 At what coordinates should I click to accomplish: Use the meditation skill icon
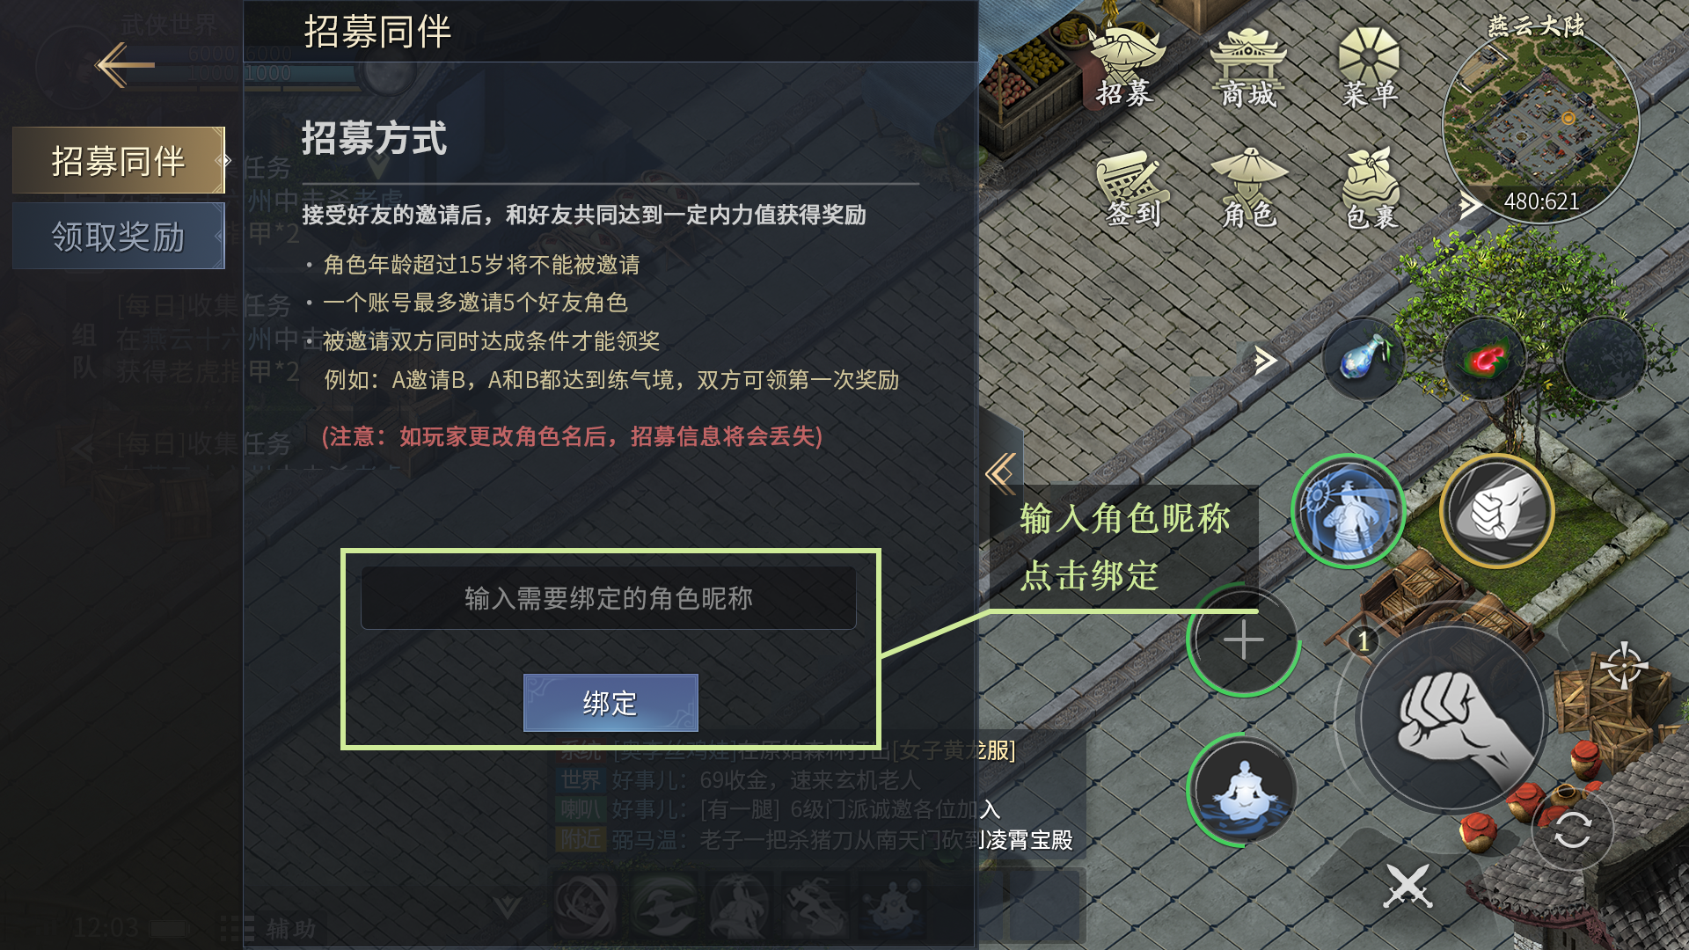point(1243,789)
